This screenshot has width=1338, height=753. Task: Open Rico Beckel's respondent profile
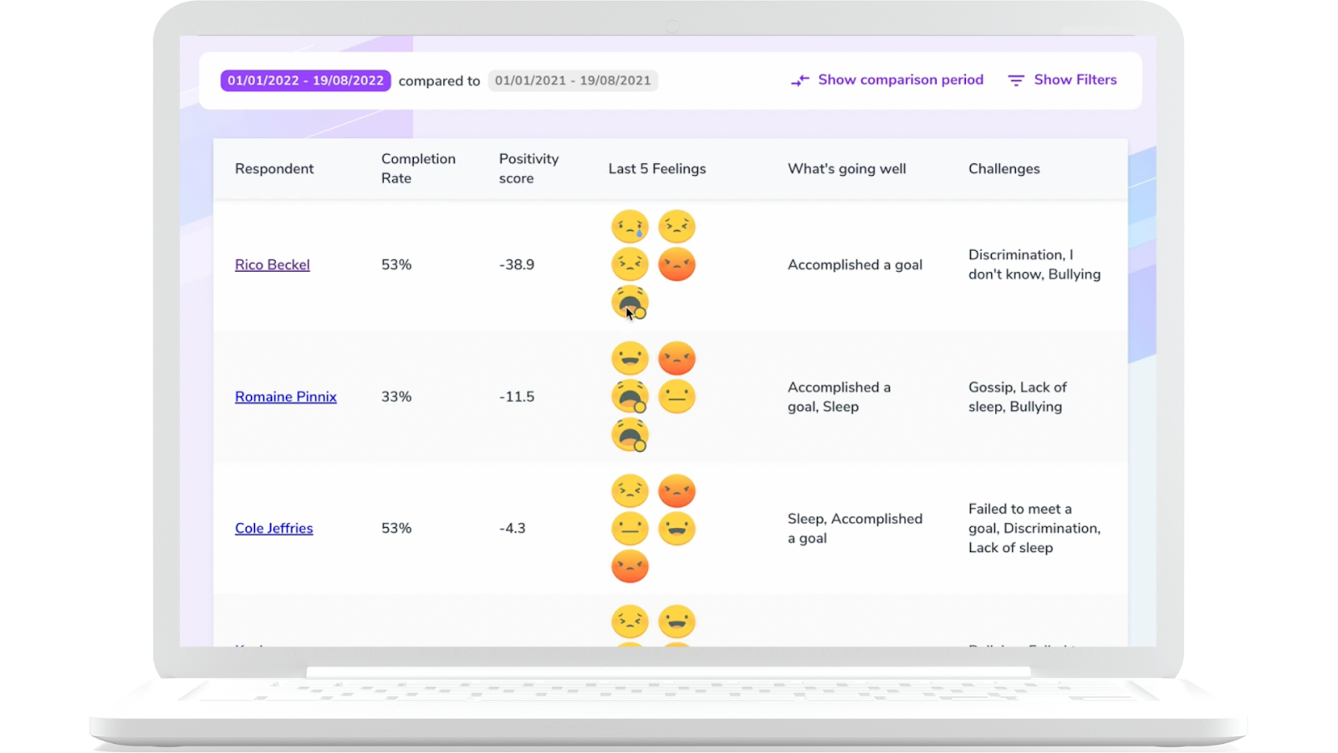point(273,264)
